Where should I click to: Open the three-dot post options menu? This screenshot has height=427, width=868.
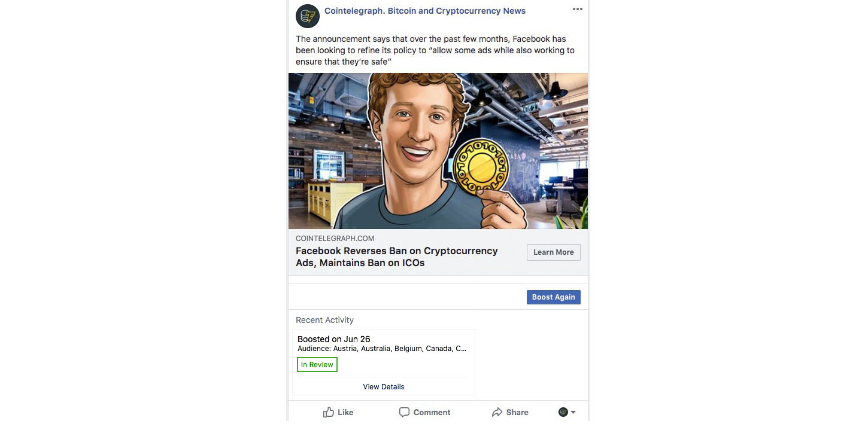coord(577,9)
